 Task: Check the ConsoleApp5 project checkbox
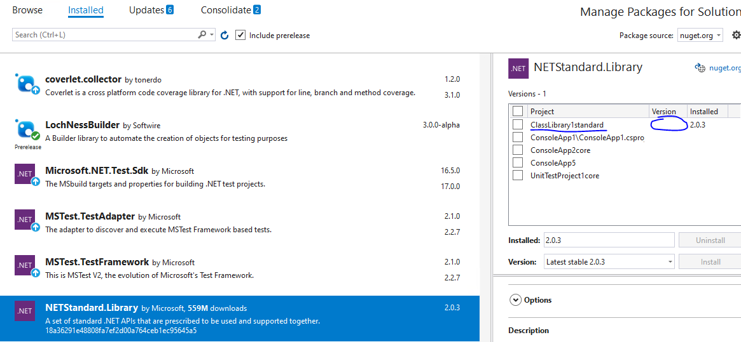tap(518, 162)
